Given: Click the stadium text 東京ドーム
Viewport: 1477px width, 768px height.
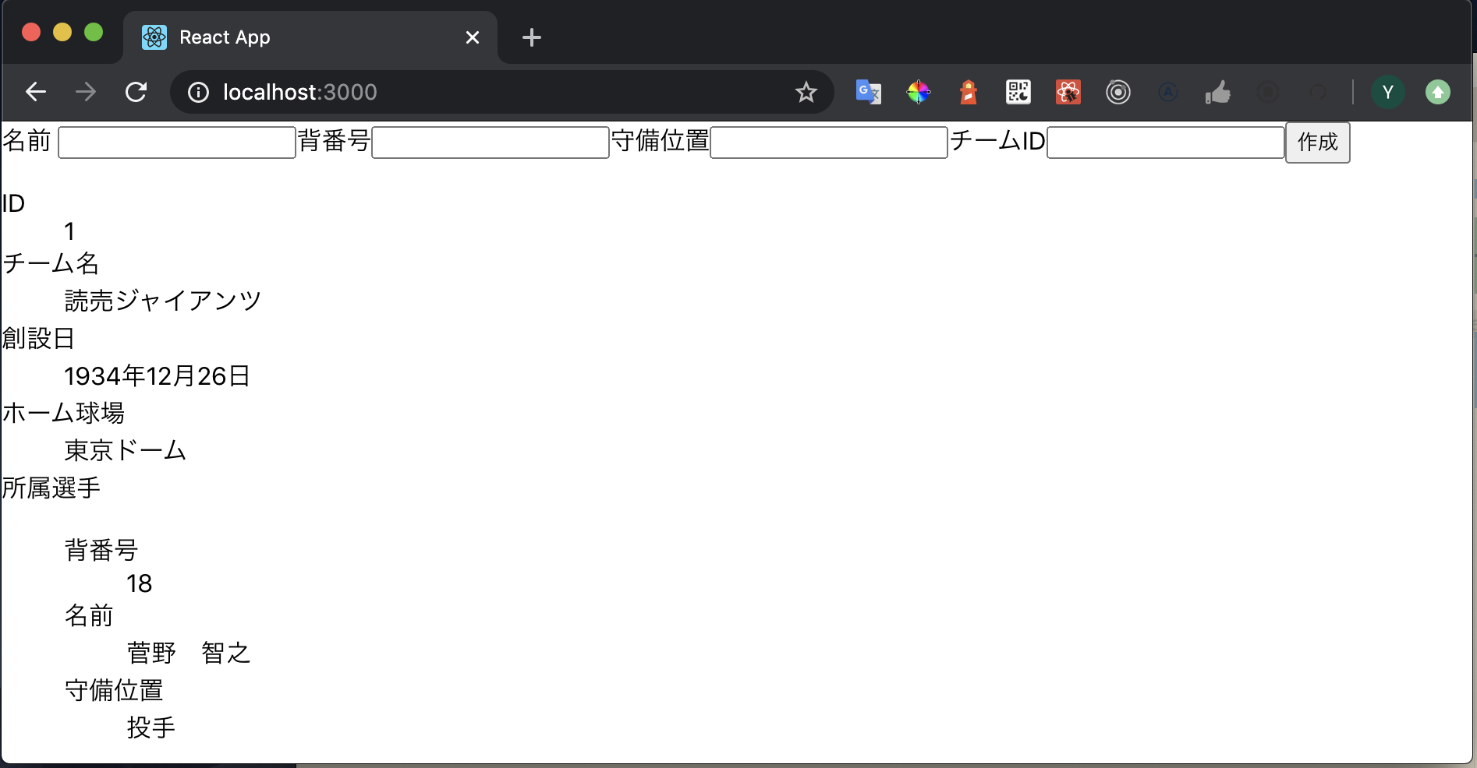Looking at the screenshot, I should pyautogui.click(x=126, y=450).
